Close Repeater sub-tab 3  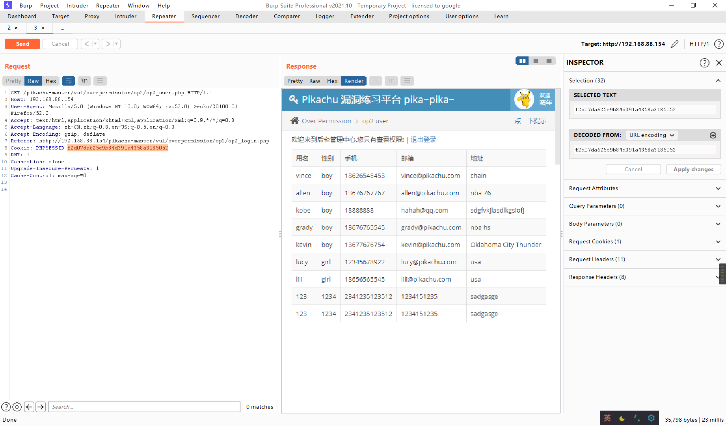pos(43,28)
